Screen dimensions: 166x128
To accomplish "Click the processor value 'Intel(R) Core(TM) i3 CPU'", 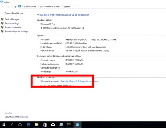I will point(76,40).
